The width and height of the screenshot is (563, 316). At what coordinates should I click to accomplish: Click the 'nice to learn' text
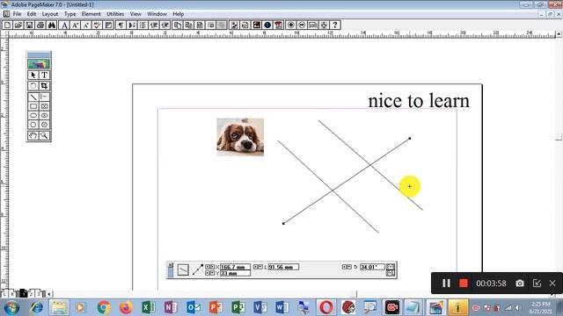(x=419, y=101)
